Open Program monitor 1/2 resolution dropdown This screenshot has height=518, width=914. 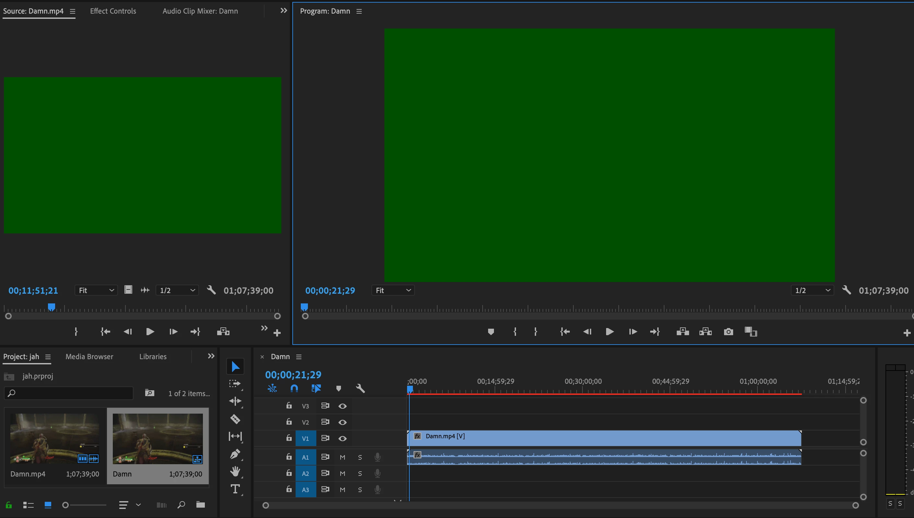tap(812, 290)
